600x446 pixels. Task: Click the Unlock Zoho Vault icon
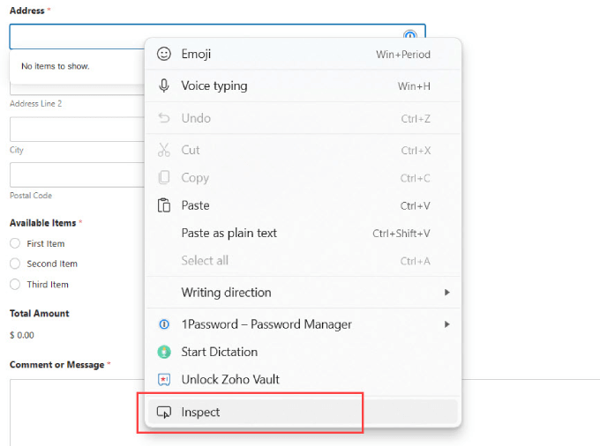(163, 379)
